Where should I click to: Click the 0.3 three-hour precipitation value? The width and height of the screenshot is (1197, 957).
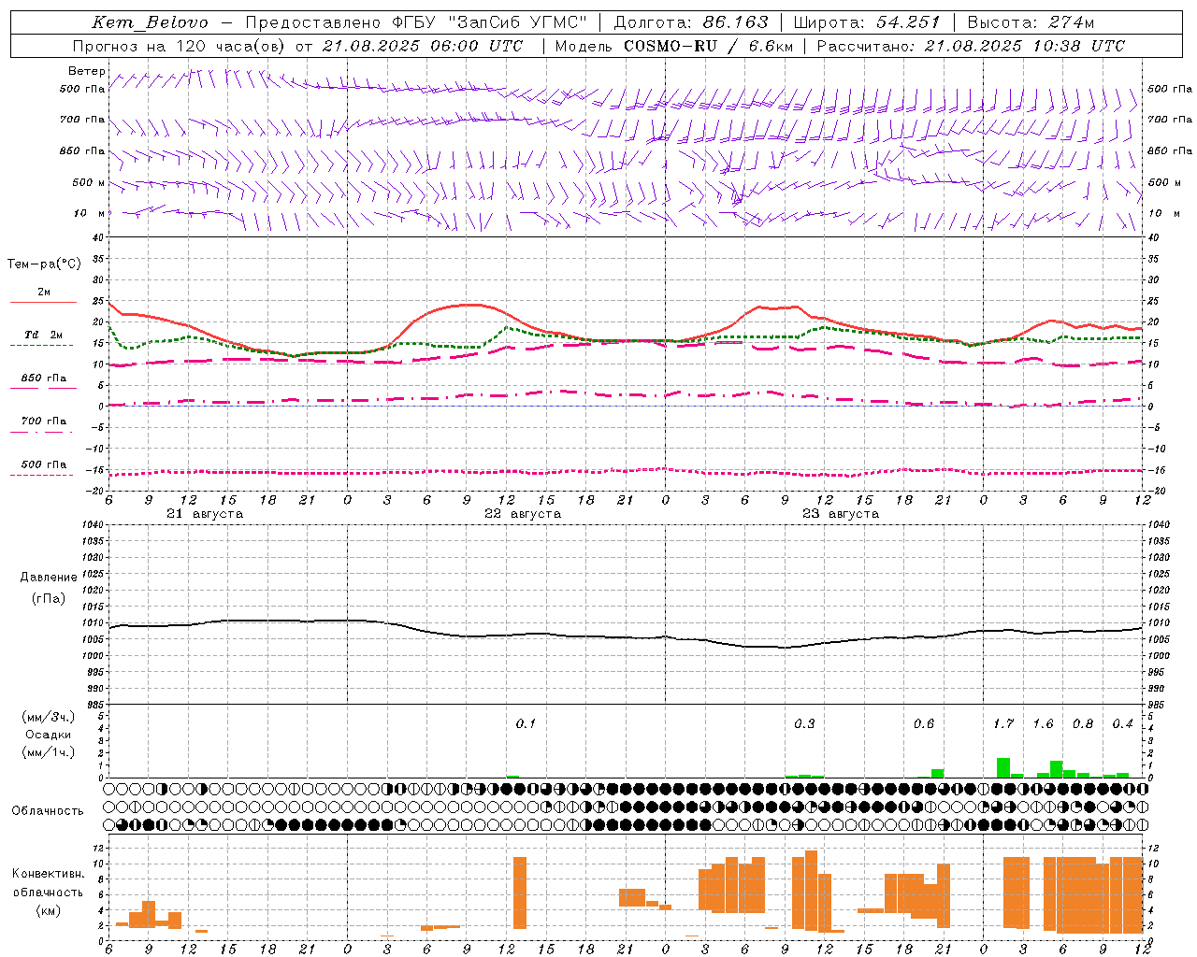(804, 723)
